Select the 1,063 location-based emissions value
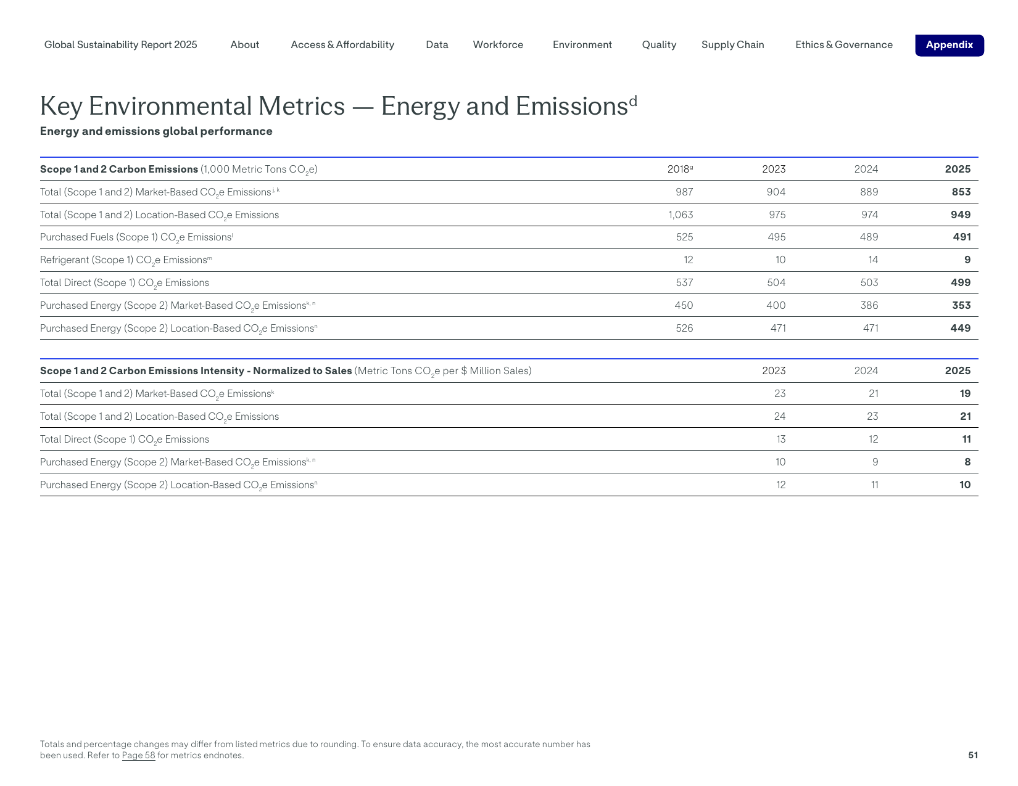This screenshot has height=786, width=1018. point(681,215)
